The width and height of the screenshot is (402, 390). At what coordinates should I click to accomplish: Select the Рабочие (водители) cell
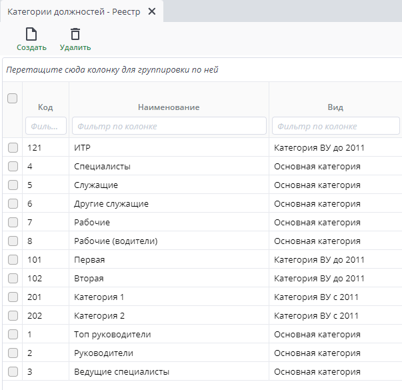(169, 241)
